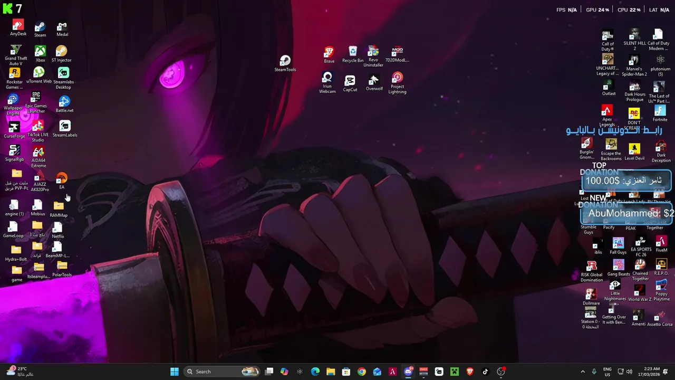Image resolution: width=675 pixels, height=380 pixels.
Task: Select the PolarTools folder
Action: point(62,269)
